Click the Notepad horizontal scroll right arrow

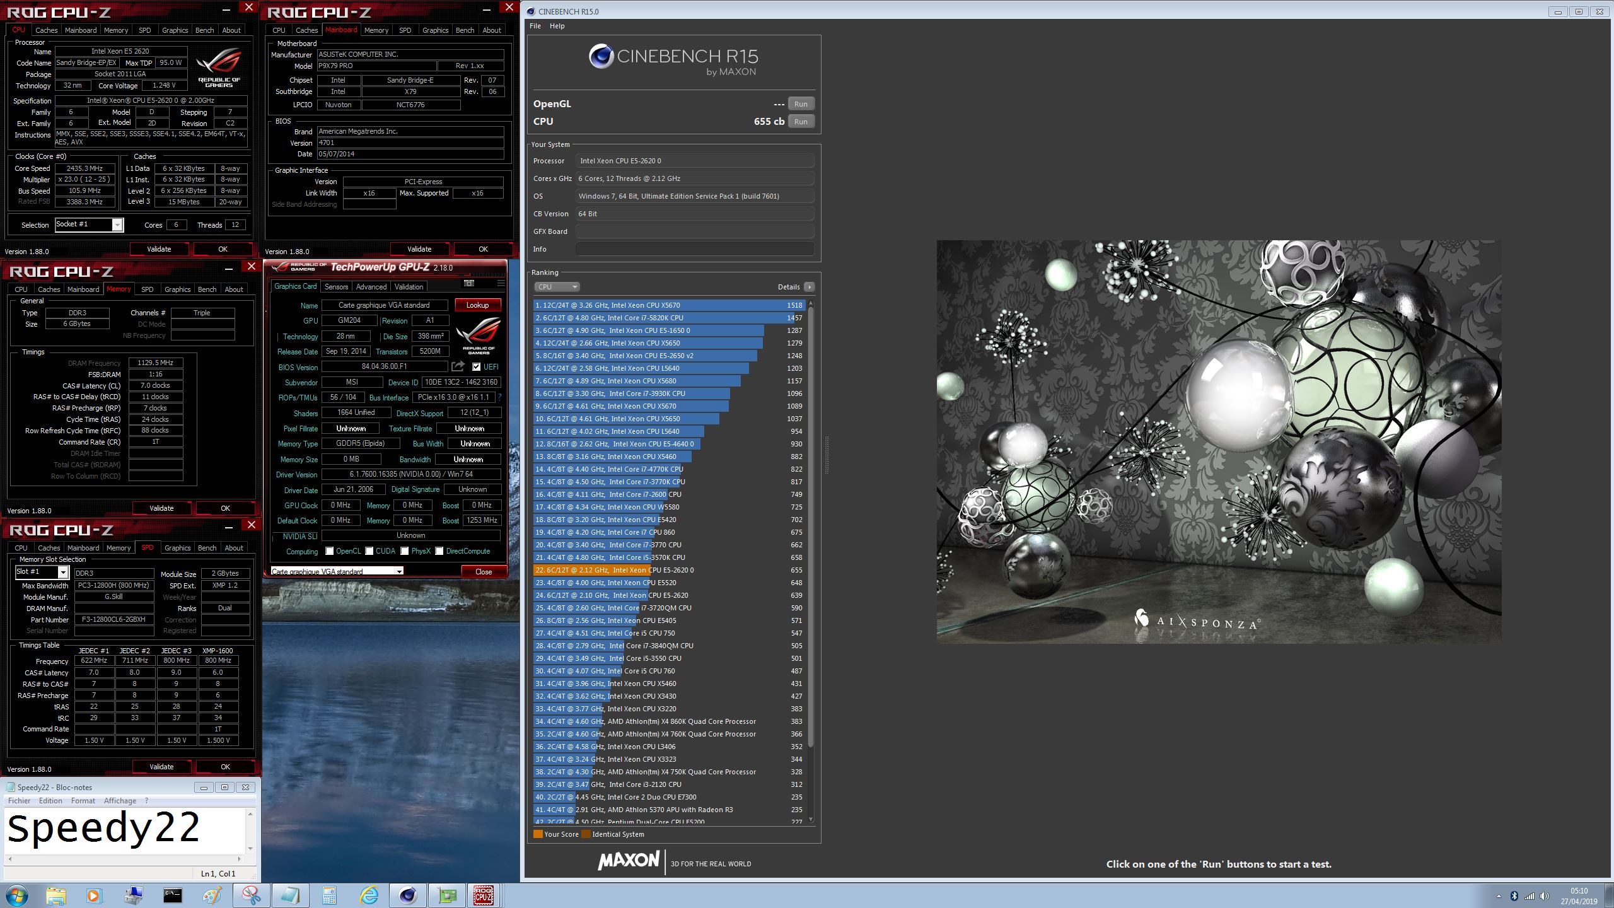[239, 859]
